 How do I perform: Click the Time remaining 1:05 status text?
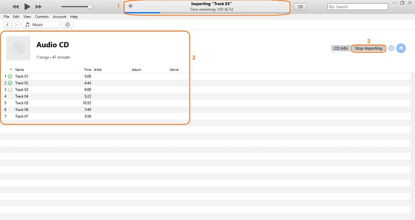click(212, 9)
